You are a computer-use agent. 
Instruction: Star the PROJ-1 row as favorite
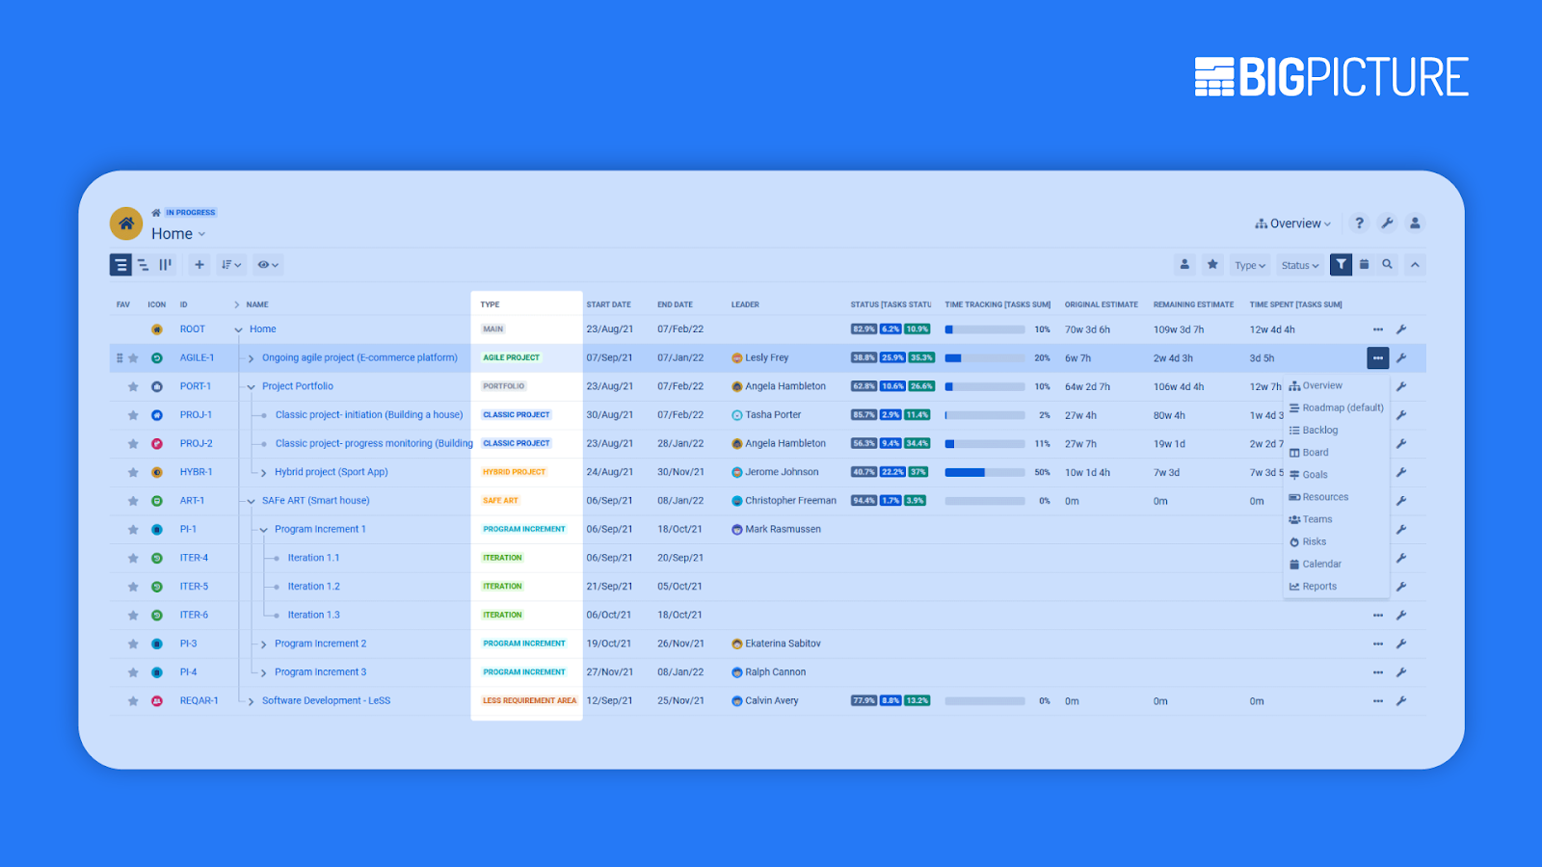[133, 414]
